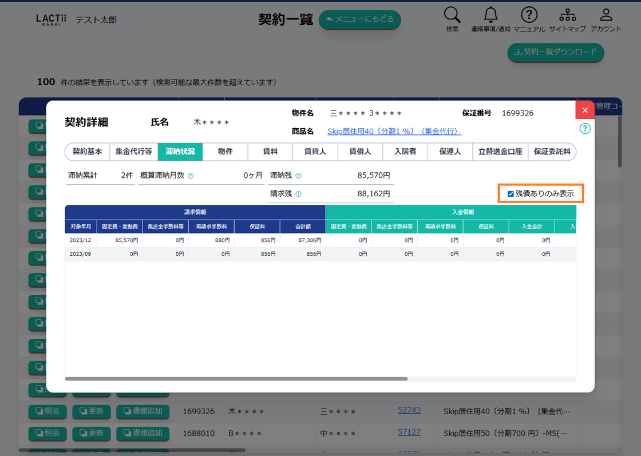Open the sitemap icon
The width and height of the screenshot is (641, 456).
[567, 15]
